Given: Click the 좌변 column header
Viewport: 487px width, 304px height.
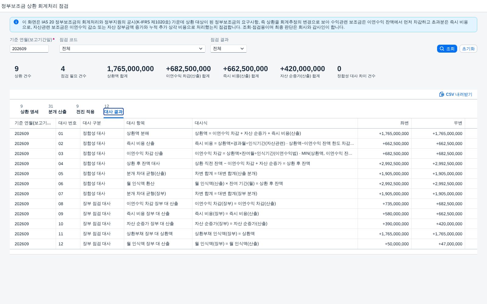Looking at the screenshot, I should click(x=384, y=123).
